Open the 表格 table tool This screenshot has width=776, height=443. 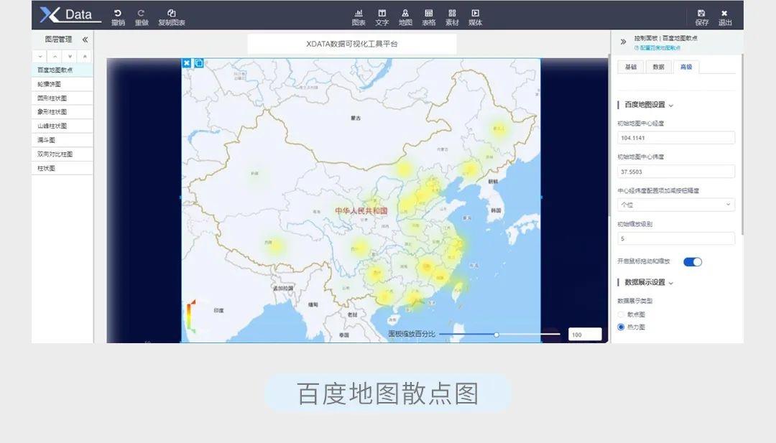point(428,17)
